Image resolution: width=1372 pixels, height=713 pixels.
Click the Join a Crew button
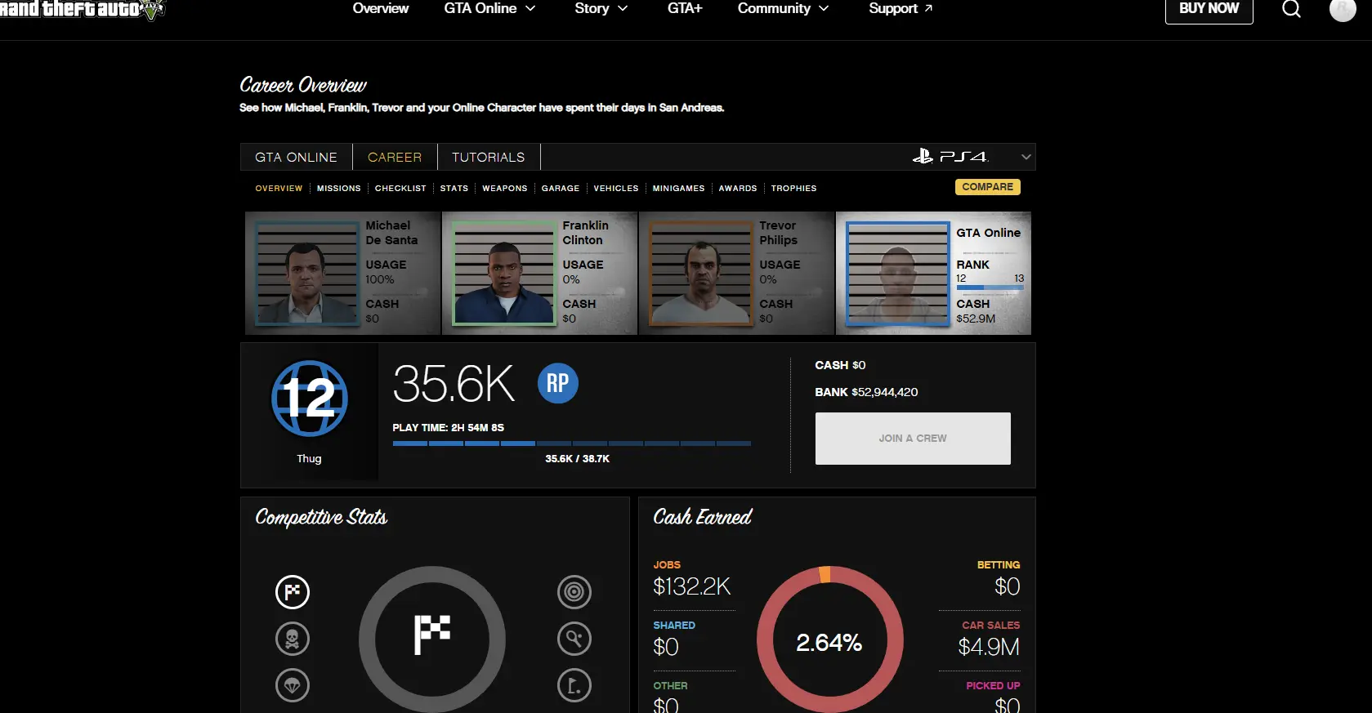[x=913, y=439]
